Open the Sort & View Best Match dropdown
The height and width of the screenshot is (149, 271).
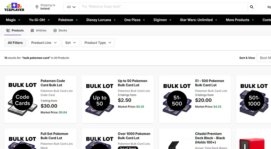click(x=265, y=58)
